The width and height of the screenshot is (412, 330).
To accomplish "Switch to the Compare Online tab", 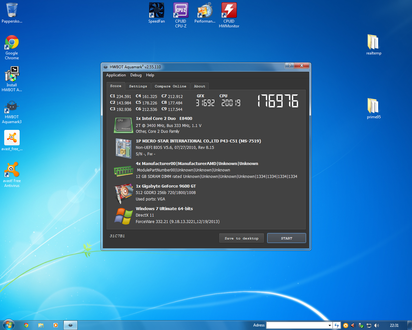I will tap(170, 86).
